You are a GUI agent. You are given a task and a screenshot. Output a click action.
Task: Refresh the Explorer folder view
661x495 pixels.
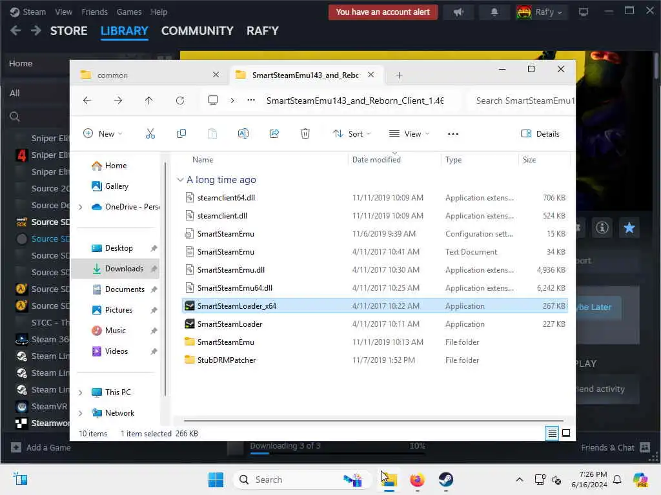tap(180, 101)
